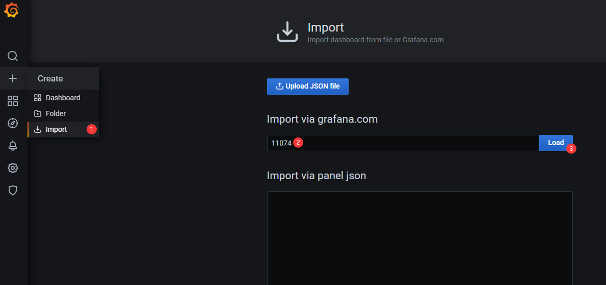Choose Import in the Create menu
The image size is (606, 285).
pos(56,129)
